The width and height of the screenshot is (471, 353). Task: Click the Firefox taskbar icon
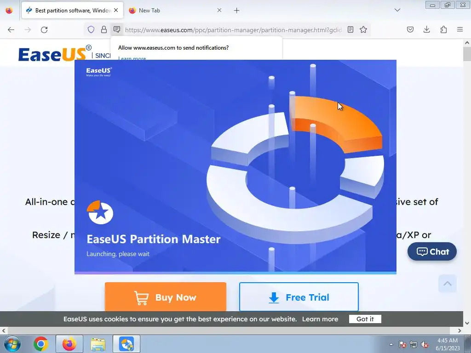click(69, 344)
